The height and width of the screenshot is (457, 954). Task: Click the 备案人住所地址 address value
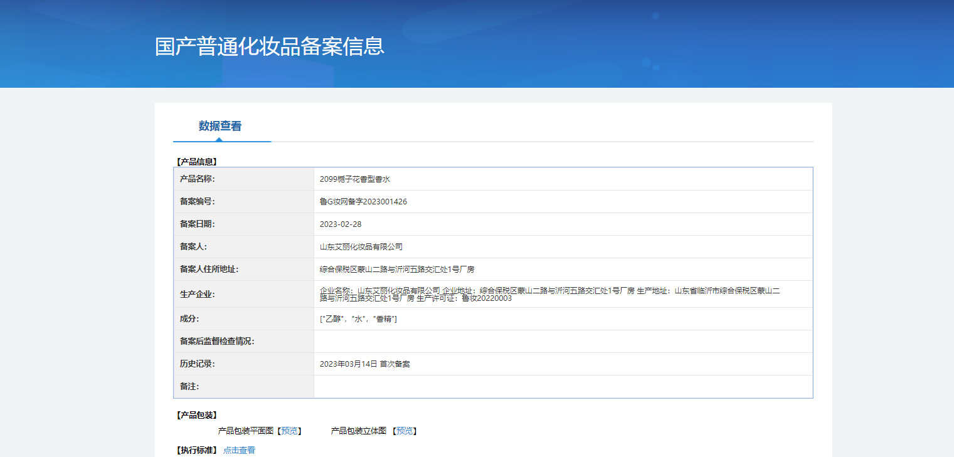click(397, 270)
